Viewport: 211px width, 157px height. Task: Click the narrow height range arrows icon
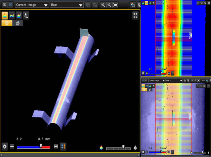coord(12,146)
